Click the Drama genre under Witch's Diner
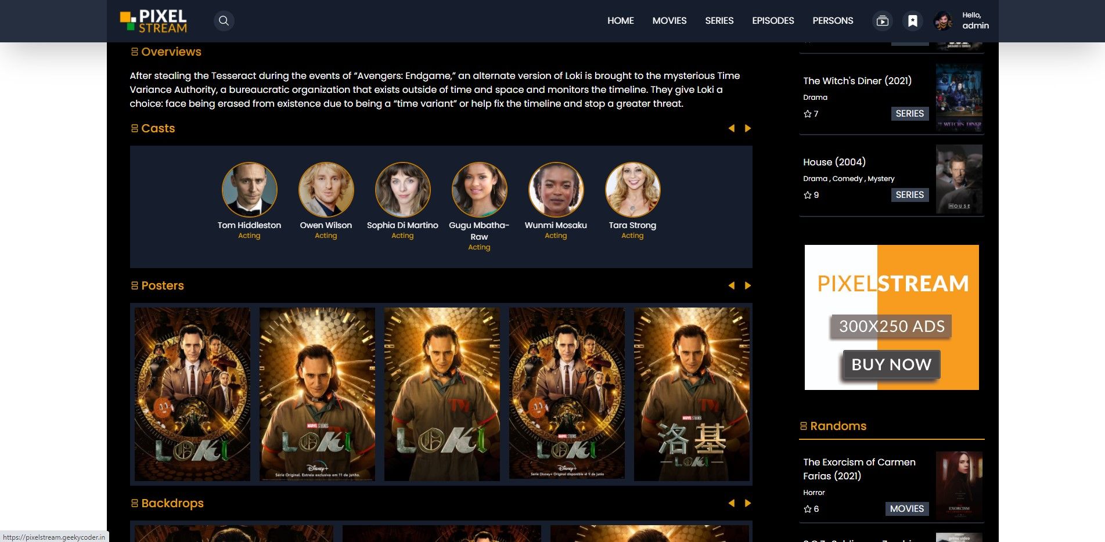The image size is (1105, 542). pyautogui.click(x=815, y=97)
